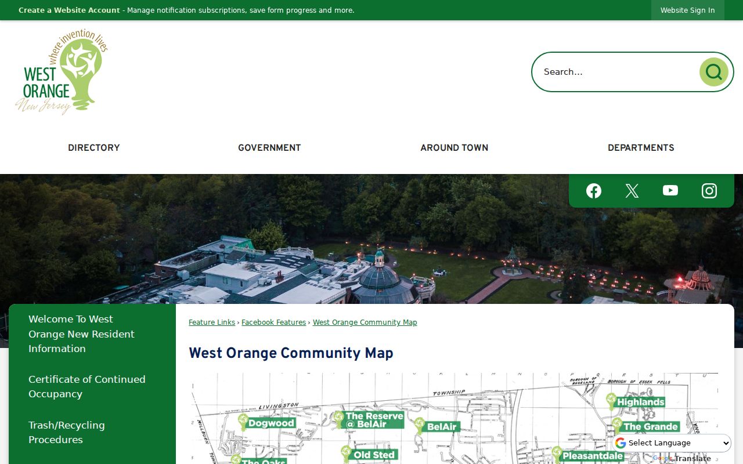
Task: Open the Facebook social icon
Action: [594, 191]
